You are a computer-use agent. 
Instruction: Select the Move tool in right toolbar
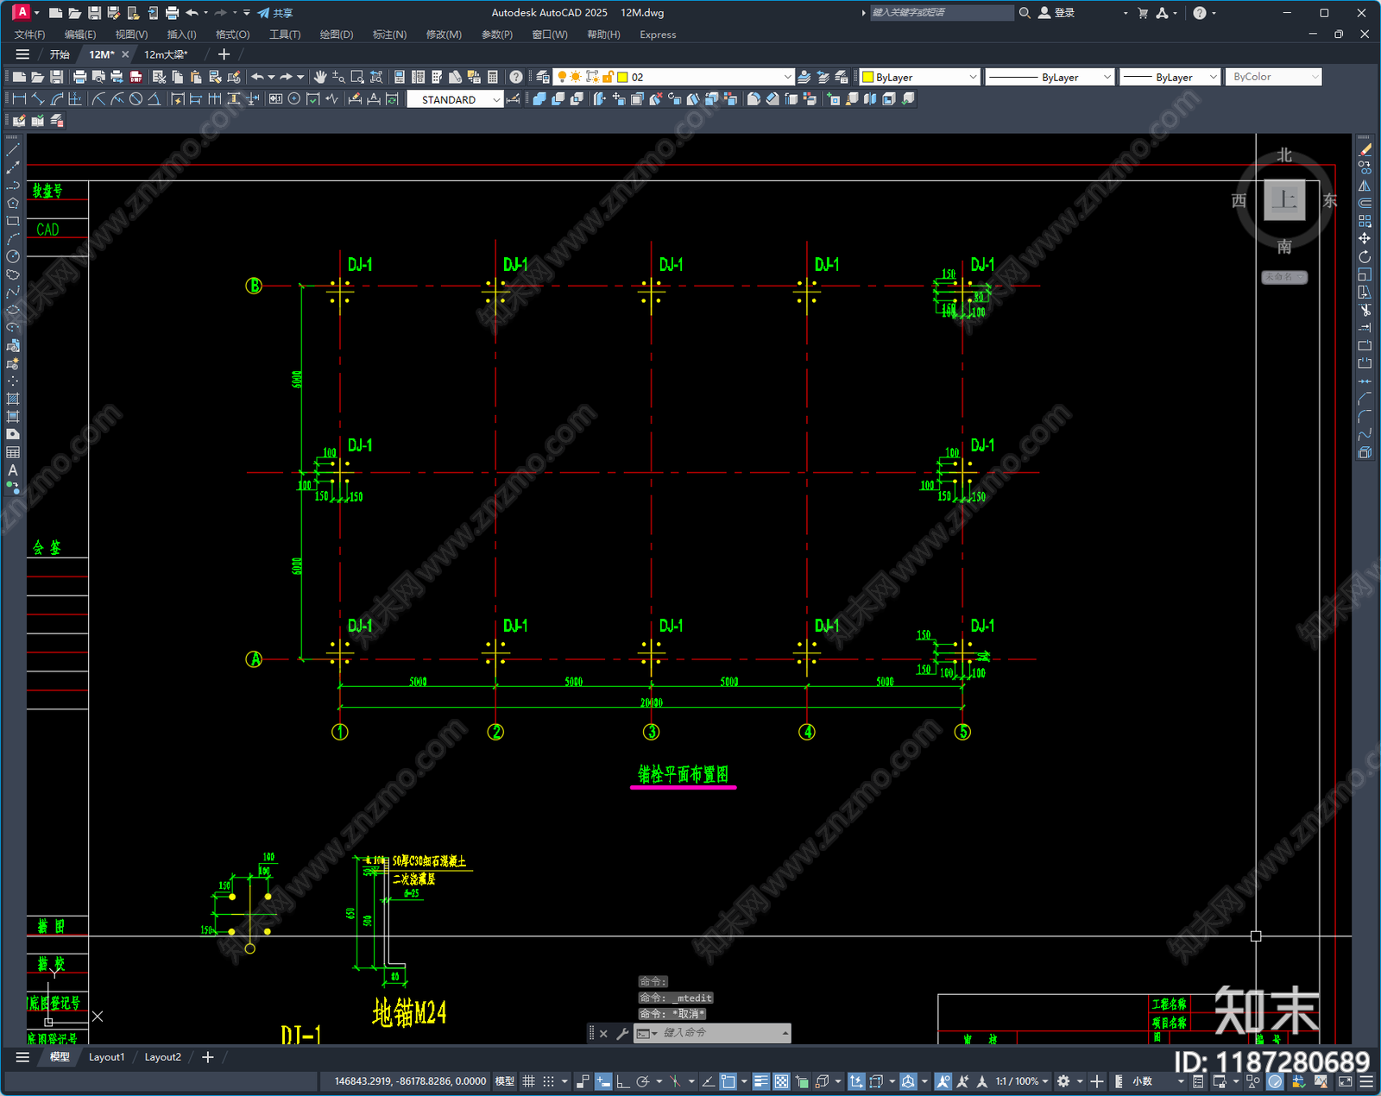click(x=1365, y=239)
